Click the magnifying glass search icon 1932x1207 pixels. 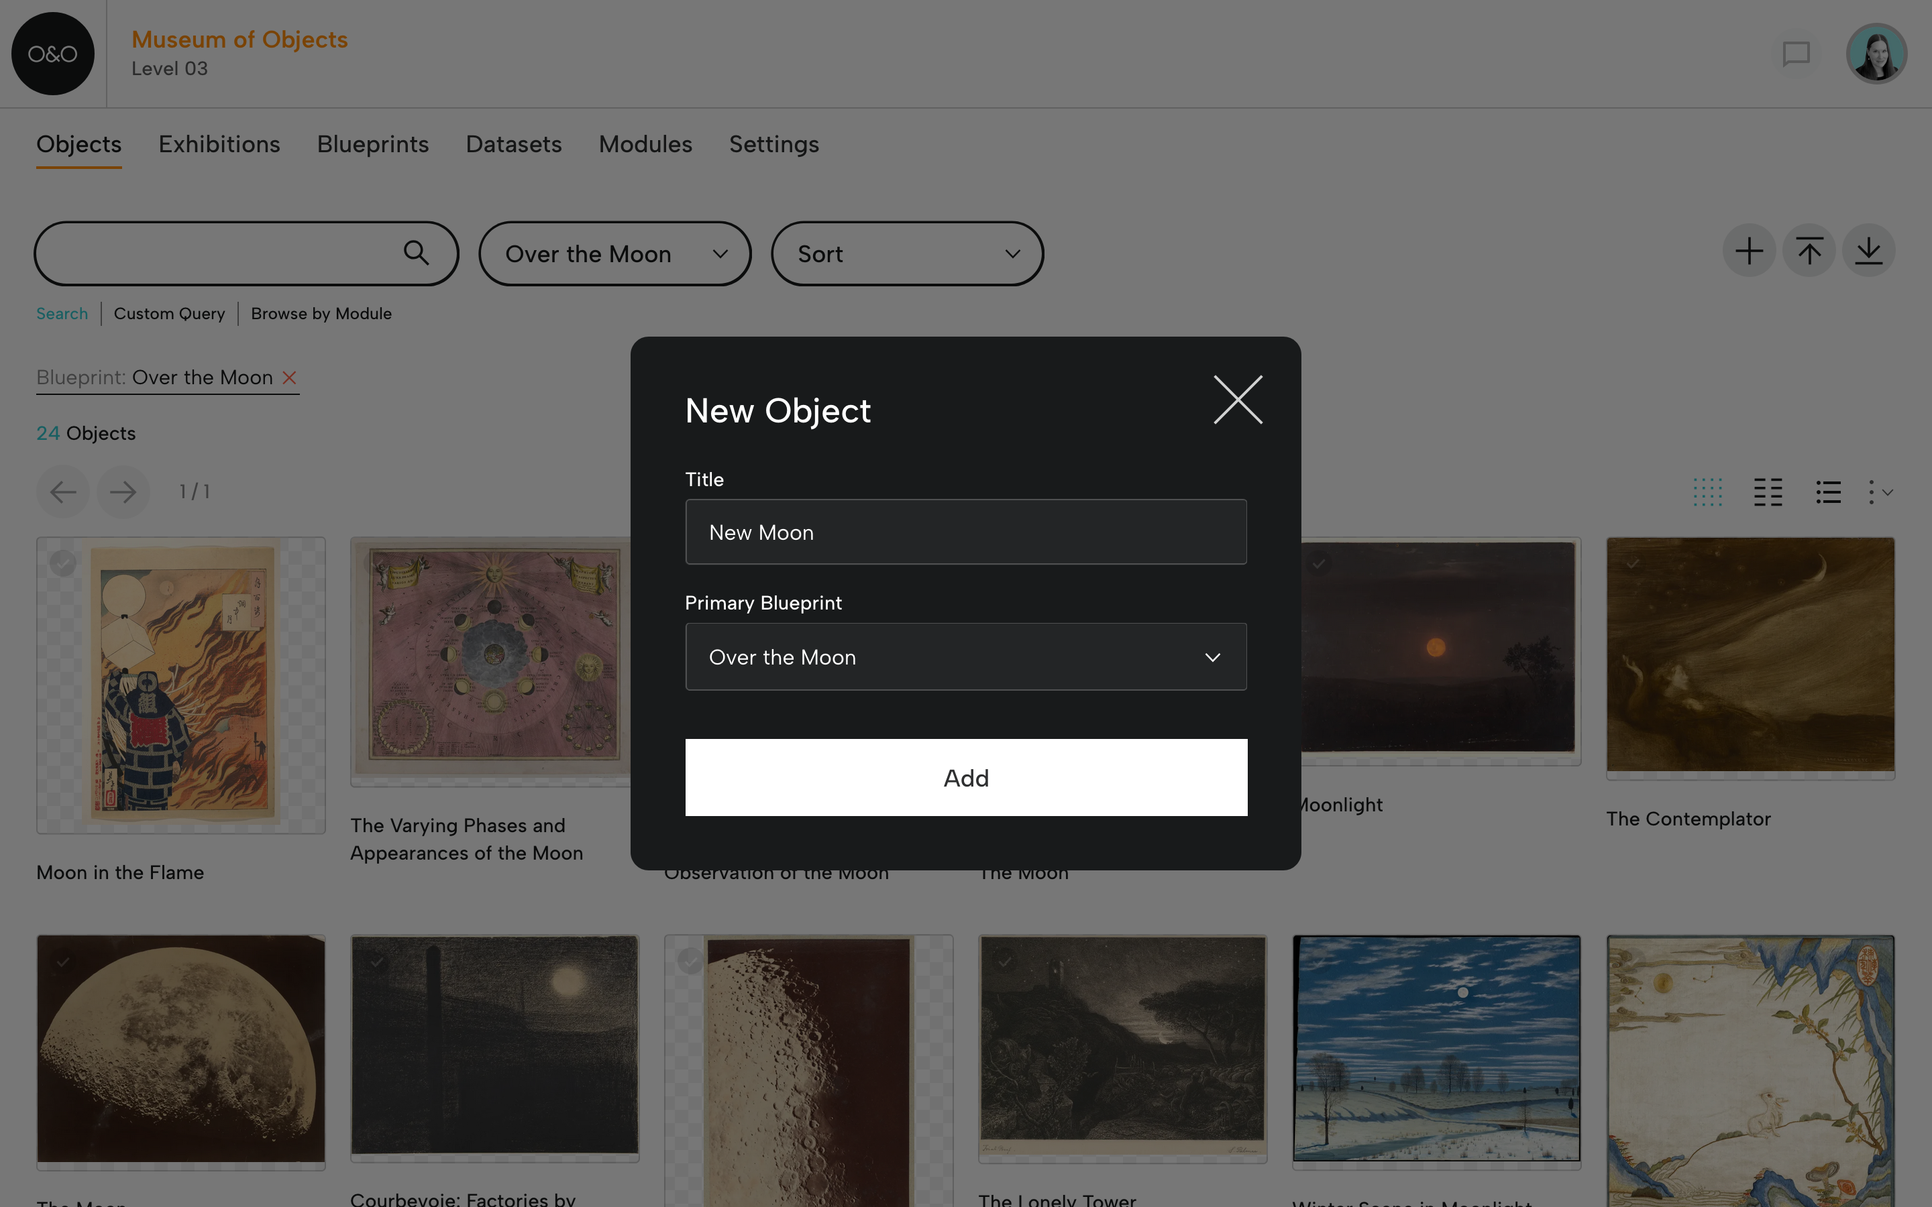[x=416, y=253]
